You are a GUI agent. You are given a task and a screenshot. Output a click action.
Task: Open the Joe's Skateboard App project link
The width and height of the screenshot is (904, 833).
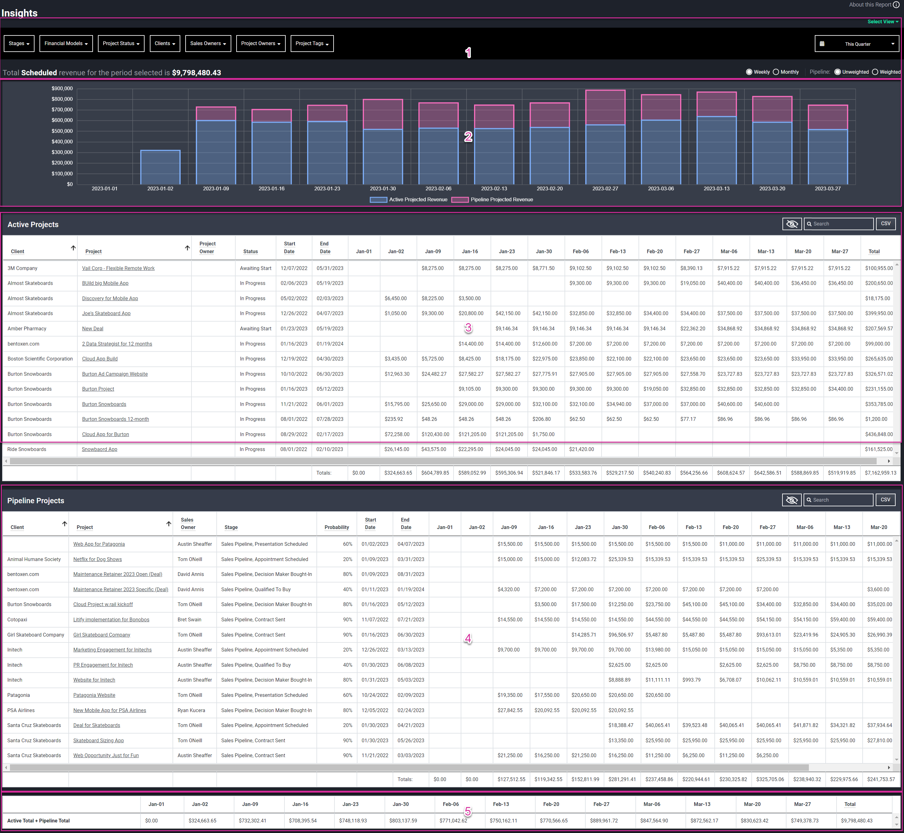coord(106,313)
